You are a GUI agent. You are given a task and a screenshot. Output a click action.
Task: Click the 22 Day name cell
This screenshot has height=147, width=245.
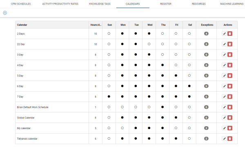coord(52,44)
